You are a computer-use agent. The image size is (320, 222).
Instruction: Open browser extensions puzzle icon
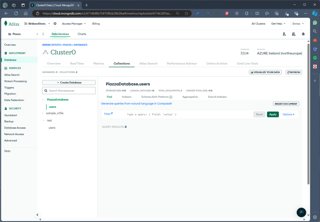(246, 14)
